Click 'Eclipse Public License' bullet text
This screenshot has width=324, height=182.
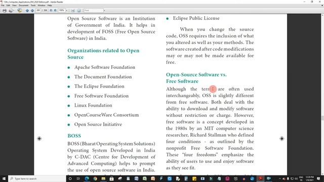click(x=196, y=18)
